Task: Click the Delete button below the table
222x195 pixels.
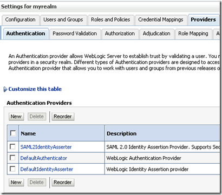Action: (x=37, y=182)
